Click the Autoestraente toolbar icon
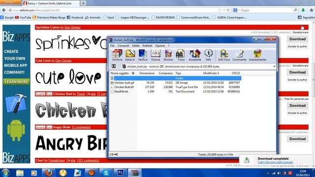This screenshot has width=315, height=177. (257, 55)
